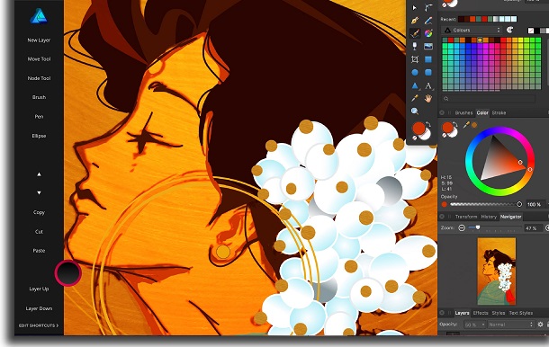
Task: Click the Copy shortcut
Action: (x=39, y=212)
